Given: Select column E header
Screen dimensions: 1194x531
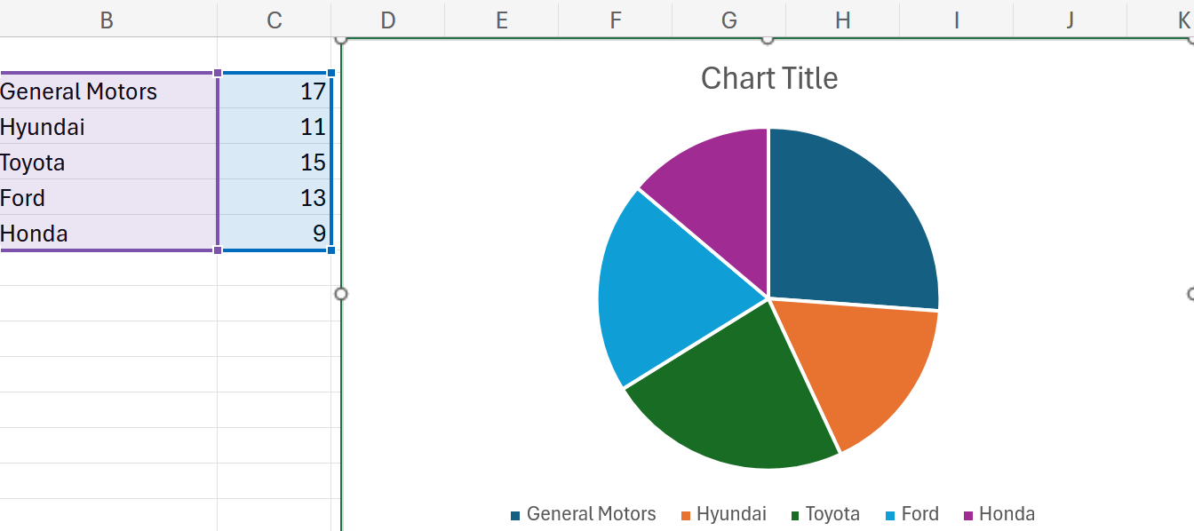Looking at the screenshot, I should coord(502,19).
